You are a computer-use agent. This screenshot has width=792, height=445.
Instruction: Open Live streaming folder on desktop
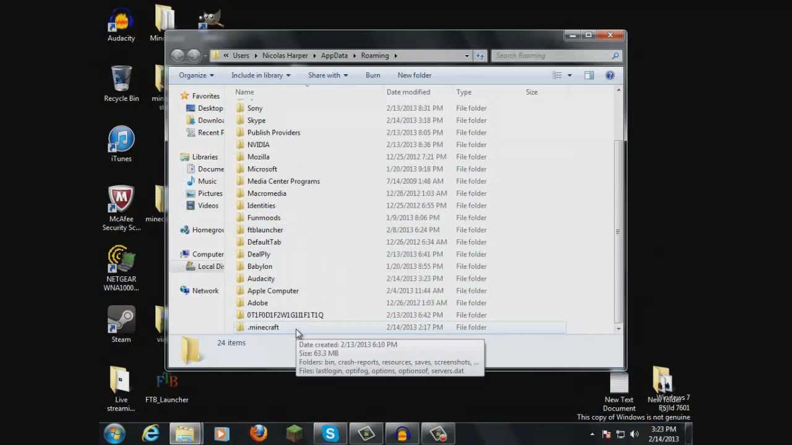[x=121, y=388]
